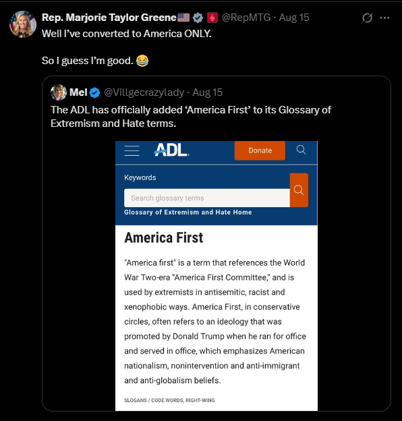Click the orange Donate button
402x421 pixels.
tap(260, 150)
